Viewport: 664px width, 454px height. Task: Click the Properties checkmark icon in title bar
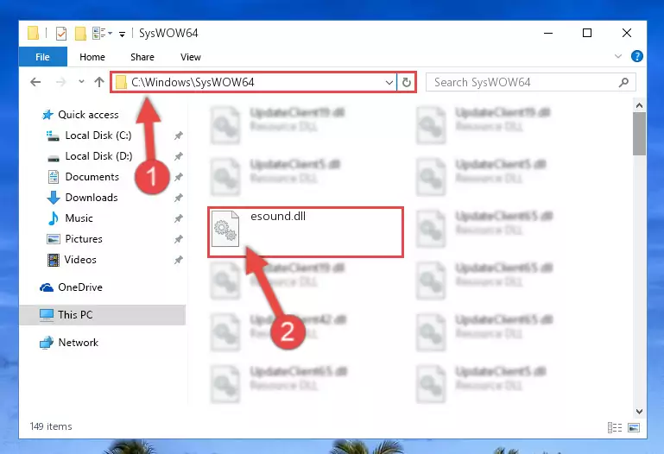coord(61,33)
